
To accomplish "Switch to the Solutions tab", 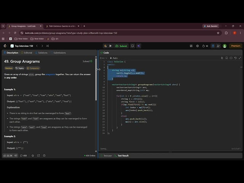I will [x=42, y=53].
